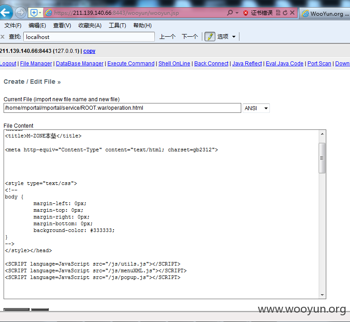Image resolution: width=350 pixels, height=322 pixels.
Task: Expand the 选项 find options dropdown
Action: coord(226,37)
